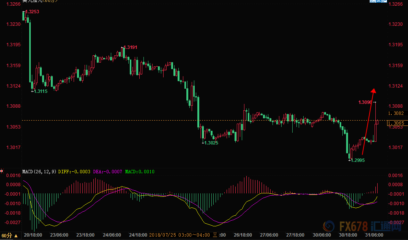This screenshot has width=408, height=240.
Task: Click the 1.3096 recent high label
Action: tap(365, 102)
